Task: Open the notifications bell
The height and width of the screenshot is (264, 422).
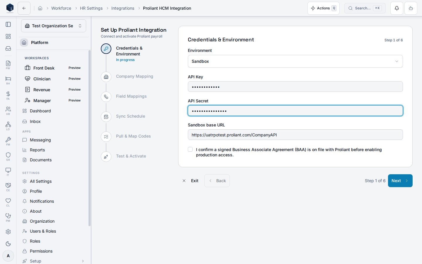Action: coord(397,8)
